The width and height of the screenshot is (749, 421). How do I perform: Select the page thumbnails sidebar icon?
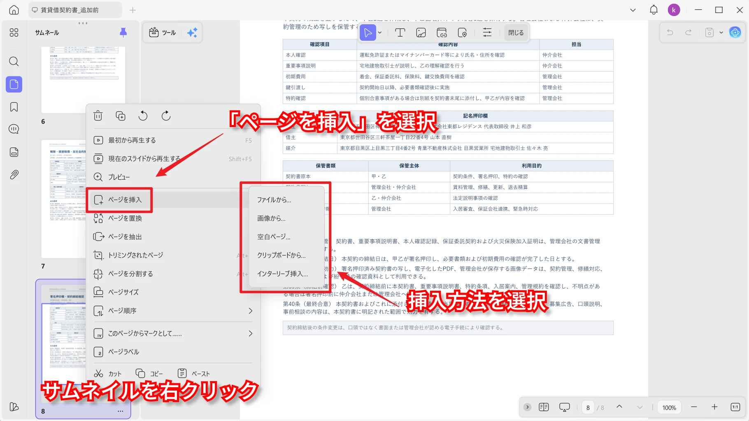point(14,84)
